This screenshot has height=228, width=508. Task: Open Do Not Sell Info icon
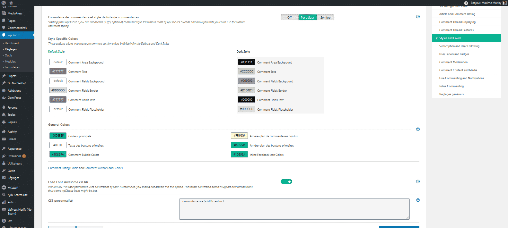4,83
